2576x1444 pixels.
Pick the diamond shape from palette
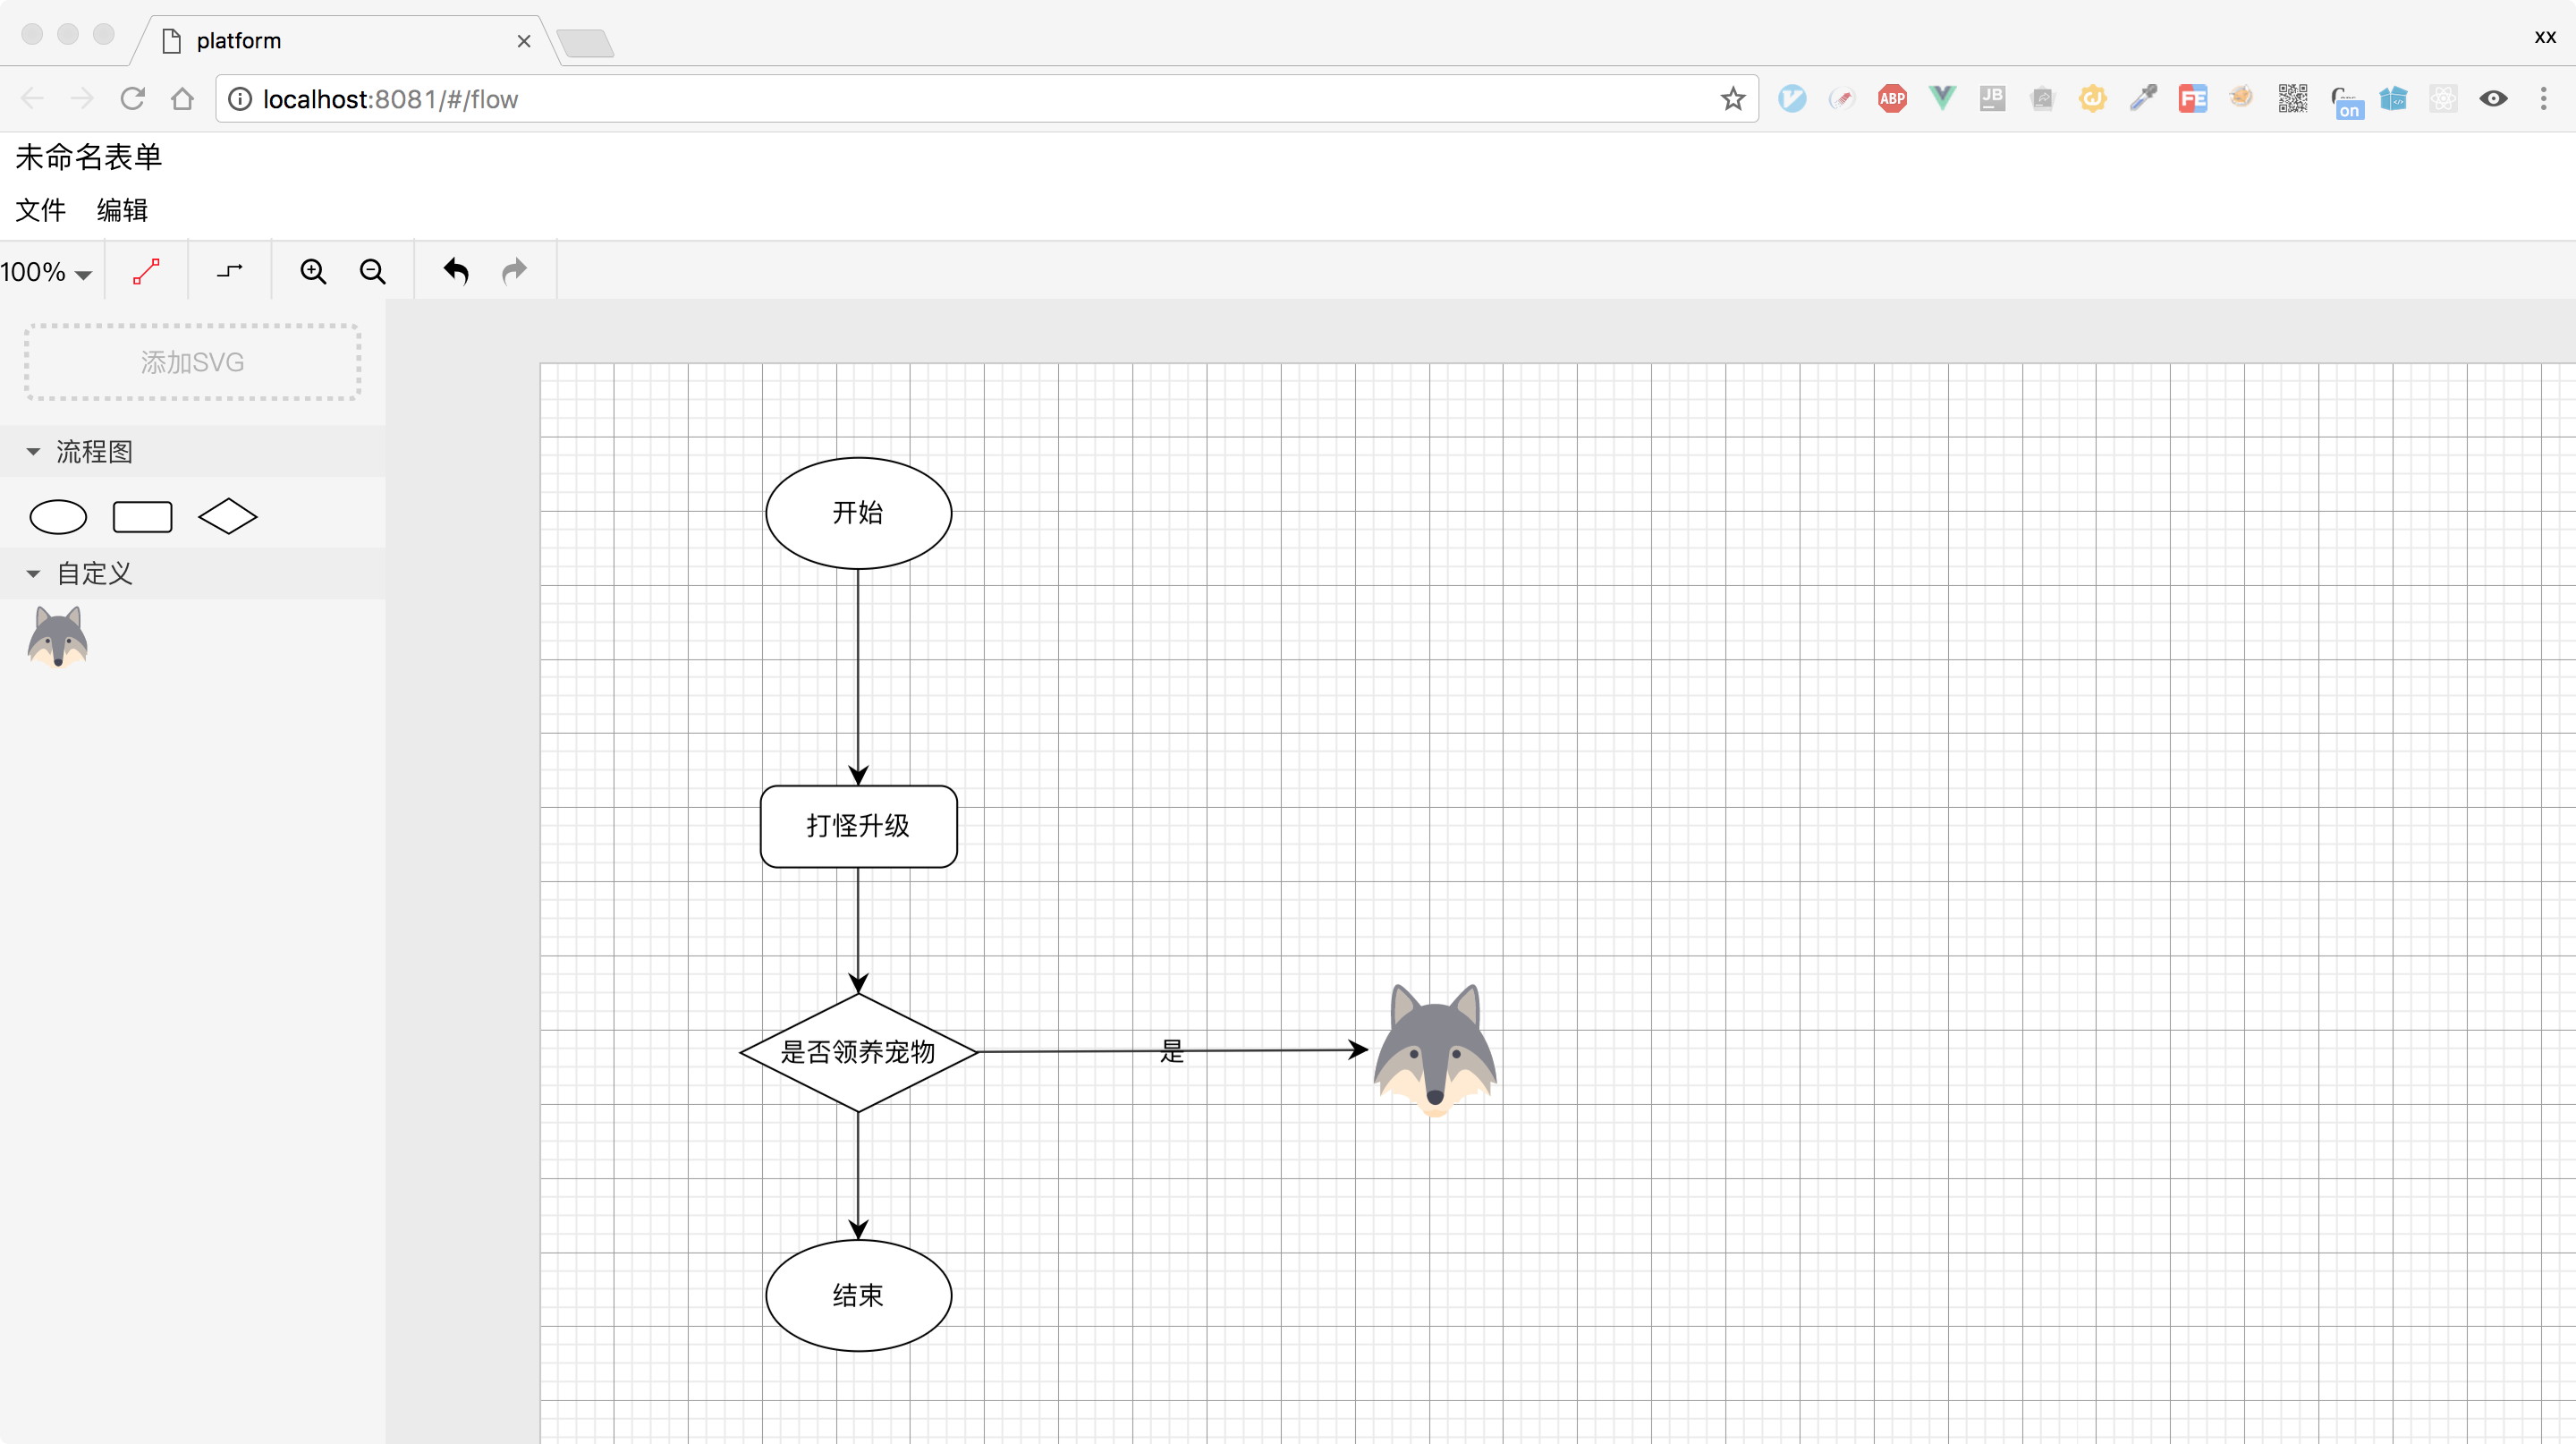coord(228,516)
